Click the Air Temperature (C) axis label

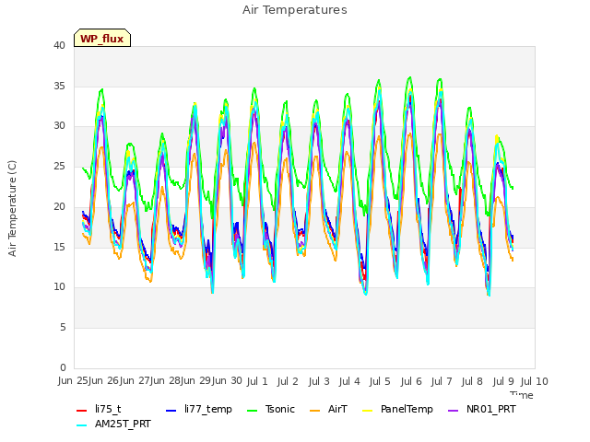(x=12, y=209)
